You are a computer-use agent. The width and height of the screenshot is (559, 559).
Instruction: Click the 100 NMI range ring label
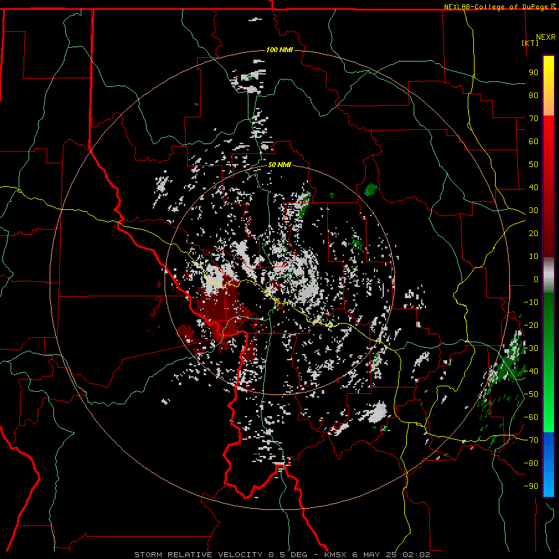(279, 50)
